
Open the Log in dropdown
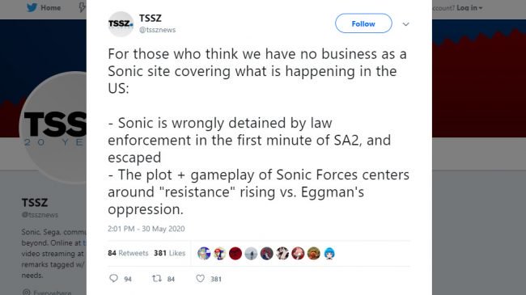click(469, 8)
